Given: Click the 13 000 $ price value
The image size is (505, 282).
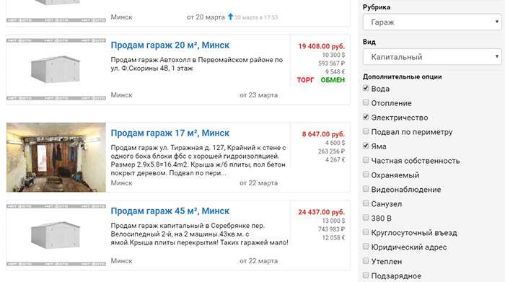Looking at the screenshot, I should coord(333,221).
